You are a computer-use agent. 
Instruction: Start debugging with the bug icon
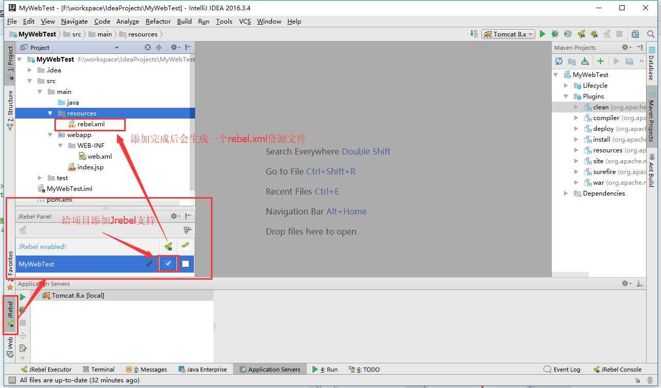[x=555, y=34]
